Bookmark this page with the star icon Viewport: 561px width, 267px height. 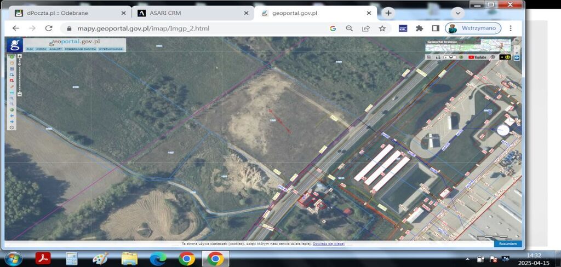click(x=382, y=28)
